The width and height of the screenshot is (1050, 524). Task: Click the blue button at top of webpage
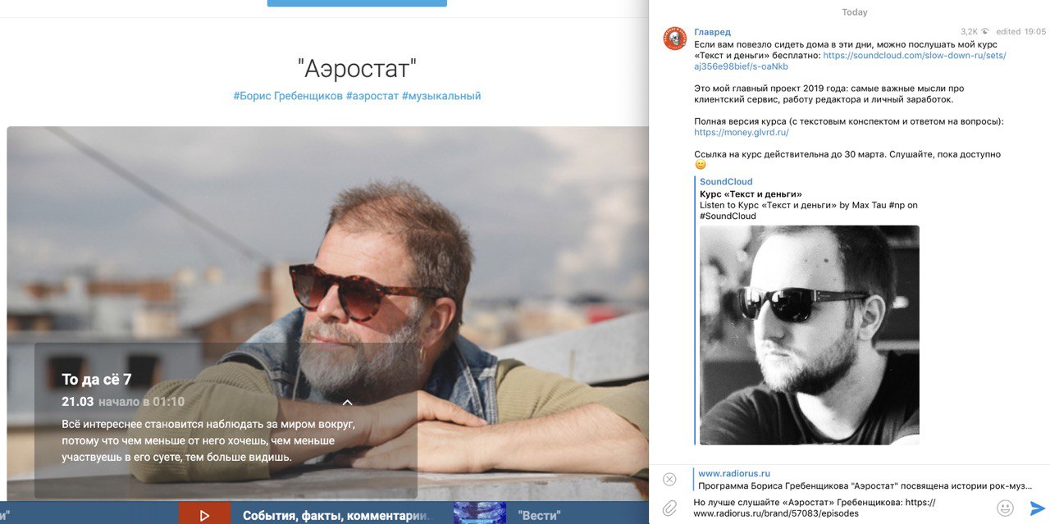click(x=357, y=3)
